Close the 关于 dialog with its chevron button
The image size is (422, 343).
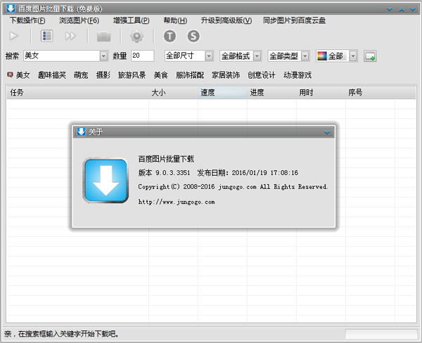coord(327,132)
